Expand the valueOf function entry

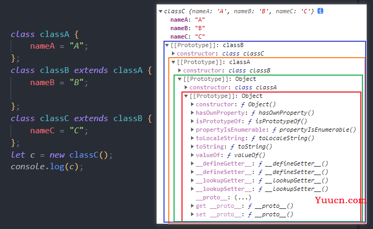pos(193,155)
